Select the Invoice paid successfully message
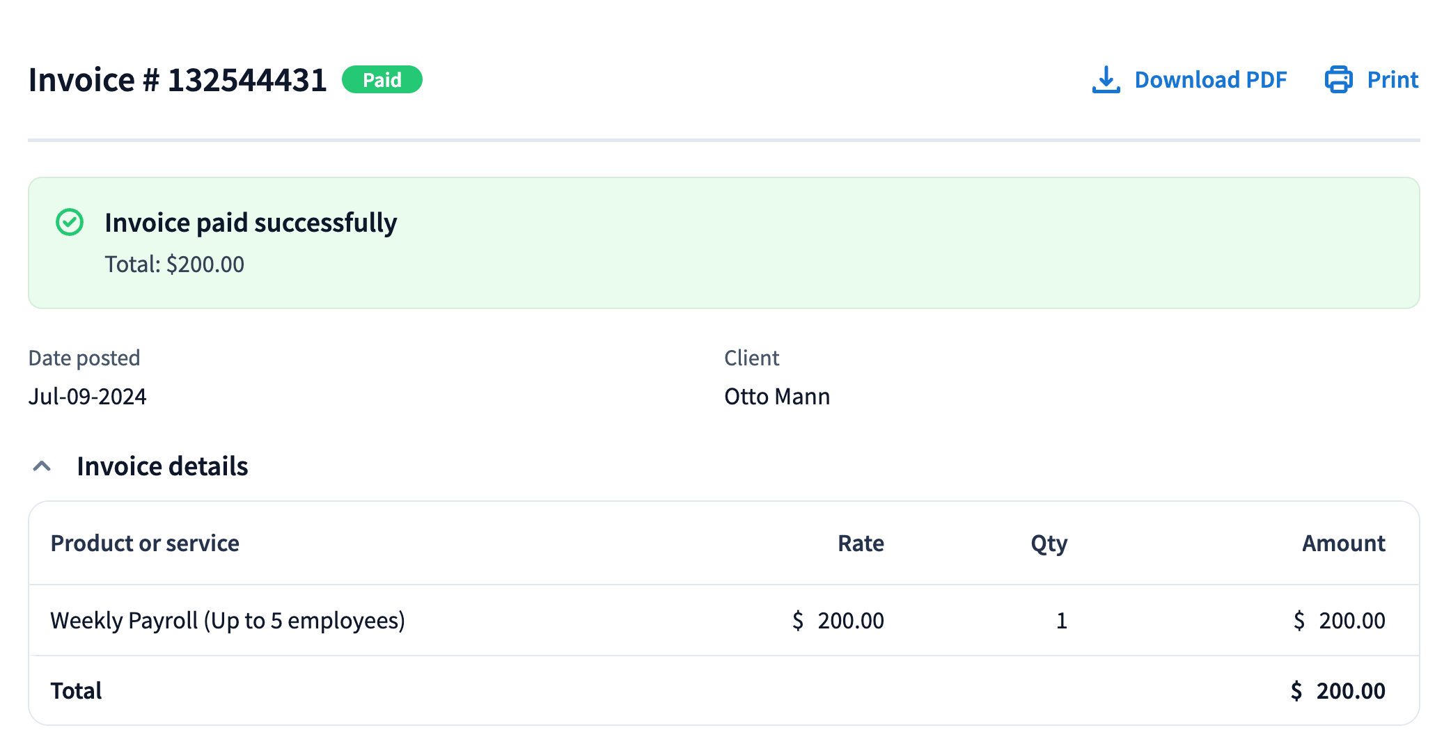The image size is (1451, 753). (251, 223)
